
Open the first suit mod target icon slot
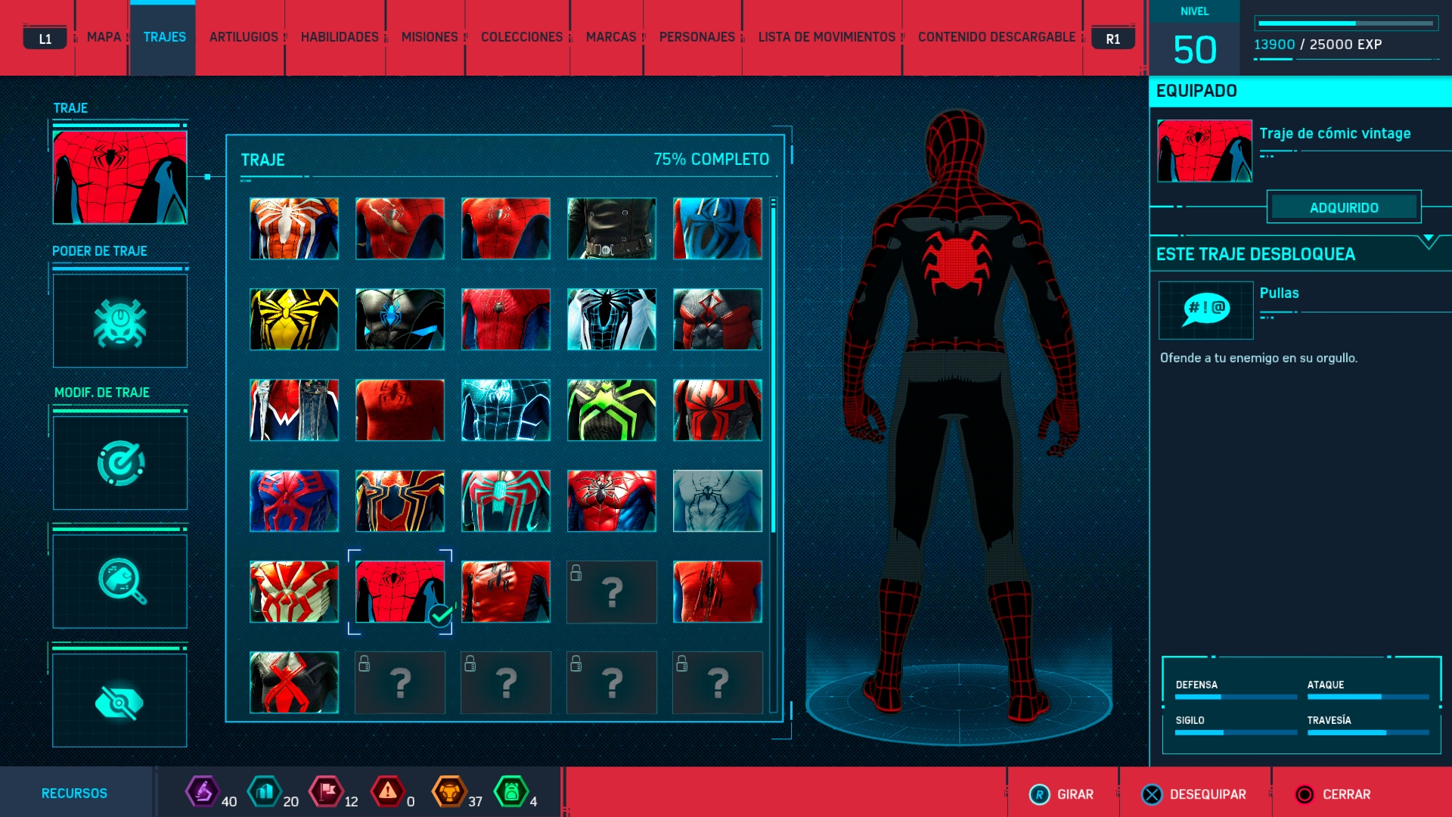click(120, 462)
